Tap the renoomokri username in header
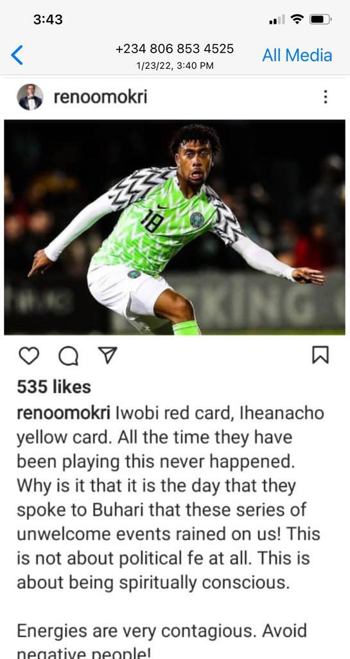The height and width of the screenshot is (659, 350). pos(101,97)
